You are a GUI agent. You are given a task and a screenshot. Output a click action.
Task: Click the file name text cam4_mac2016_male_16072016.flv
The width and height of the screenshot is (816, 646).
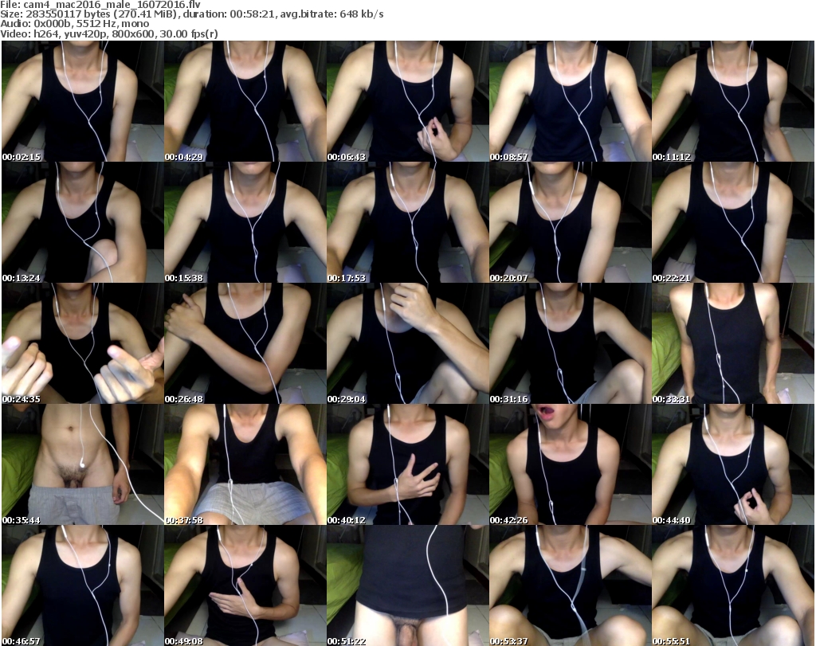pos(112,5)
